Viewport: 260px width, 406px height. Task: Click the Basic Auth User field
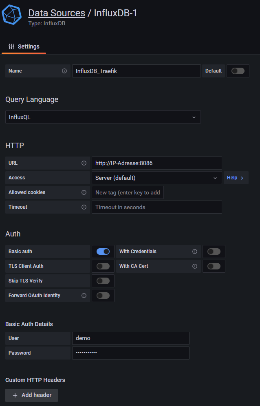[131, 338]
